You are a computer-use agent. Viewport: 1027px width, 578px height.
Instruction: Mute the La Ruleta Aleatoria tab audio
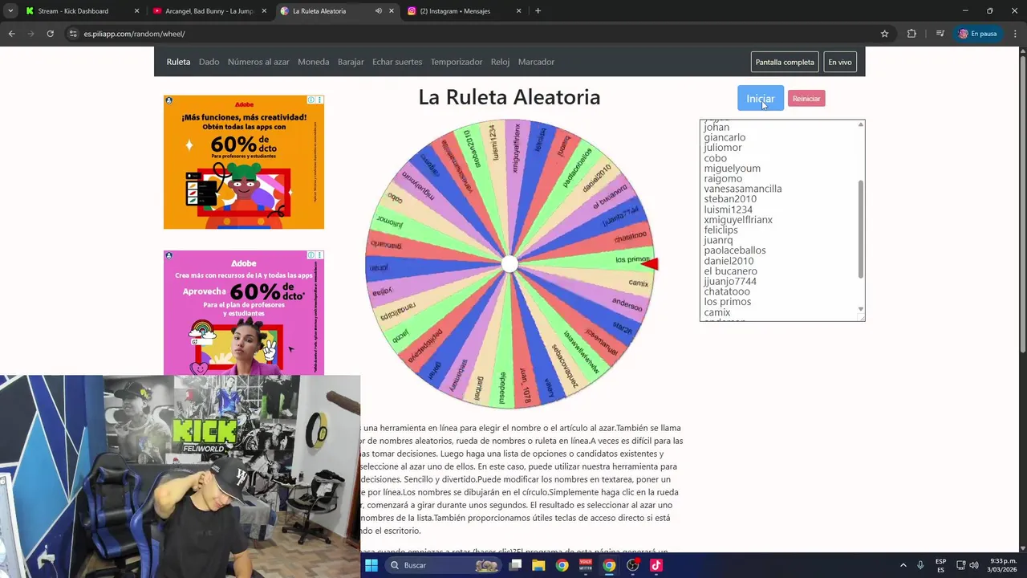378,11
